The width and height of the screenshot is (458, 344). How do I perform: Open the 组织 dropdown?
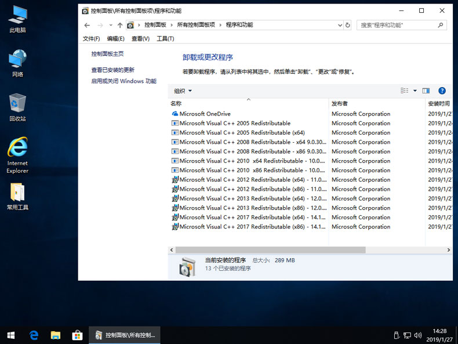click(183, 91)
